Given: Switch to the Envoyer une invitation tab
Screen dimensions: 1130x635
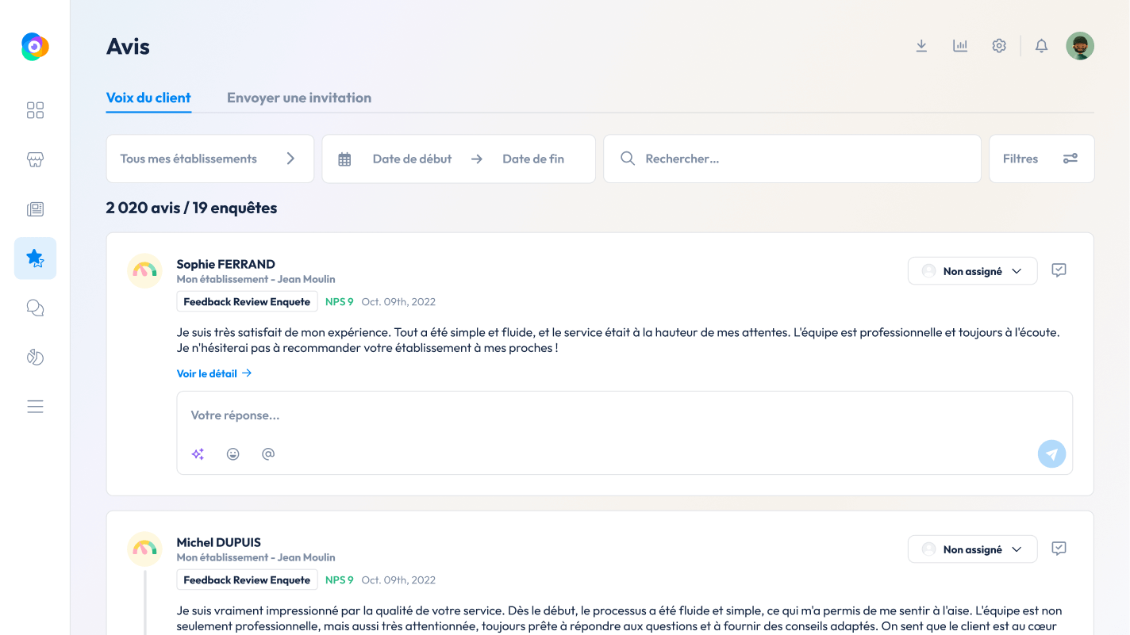Looking at the screenshot, I should coord(299,98).
